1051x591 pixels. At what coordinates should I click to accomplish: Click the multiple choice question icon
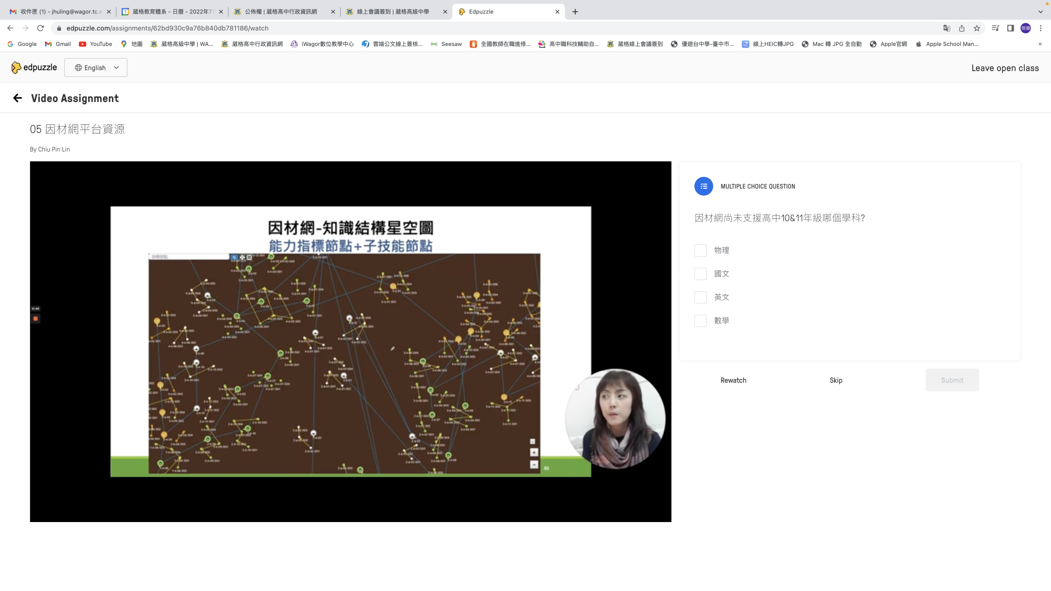click(x=703, y=186)
